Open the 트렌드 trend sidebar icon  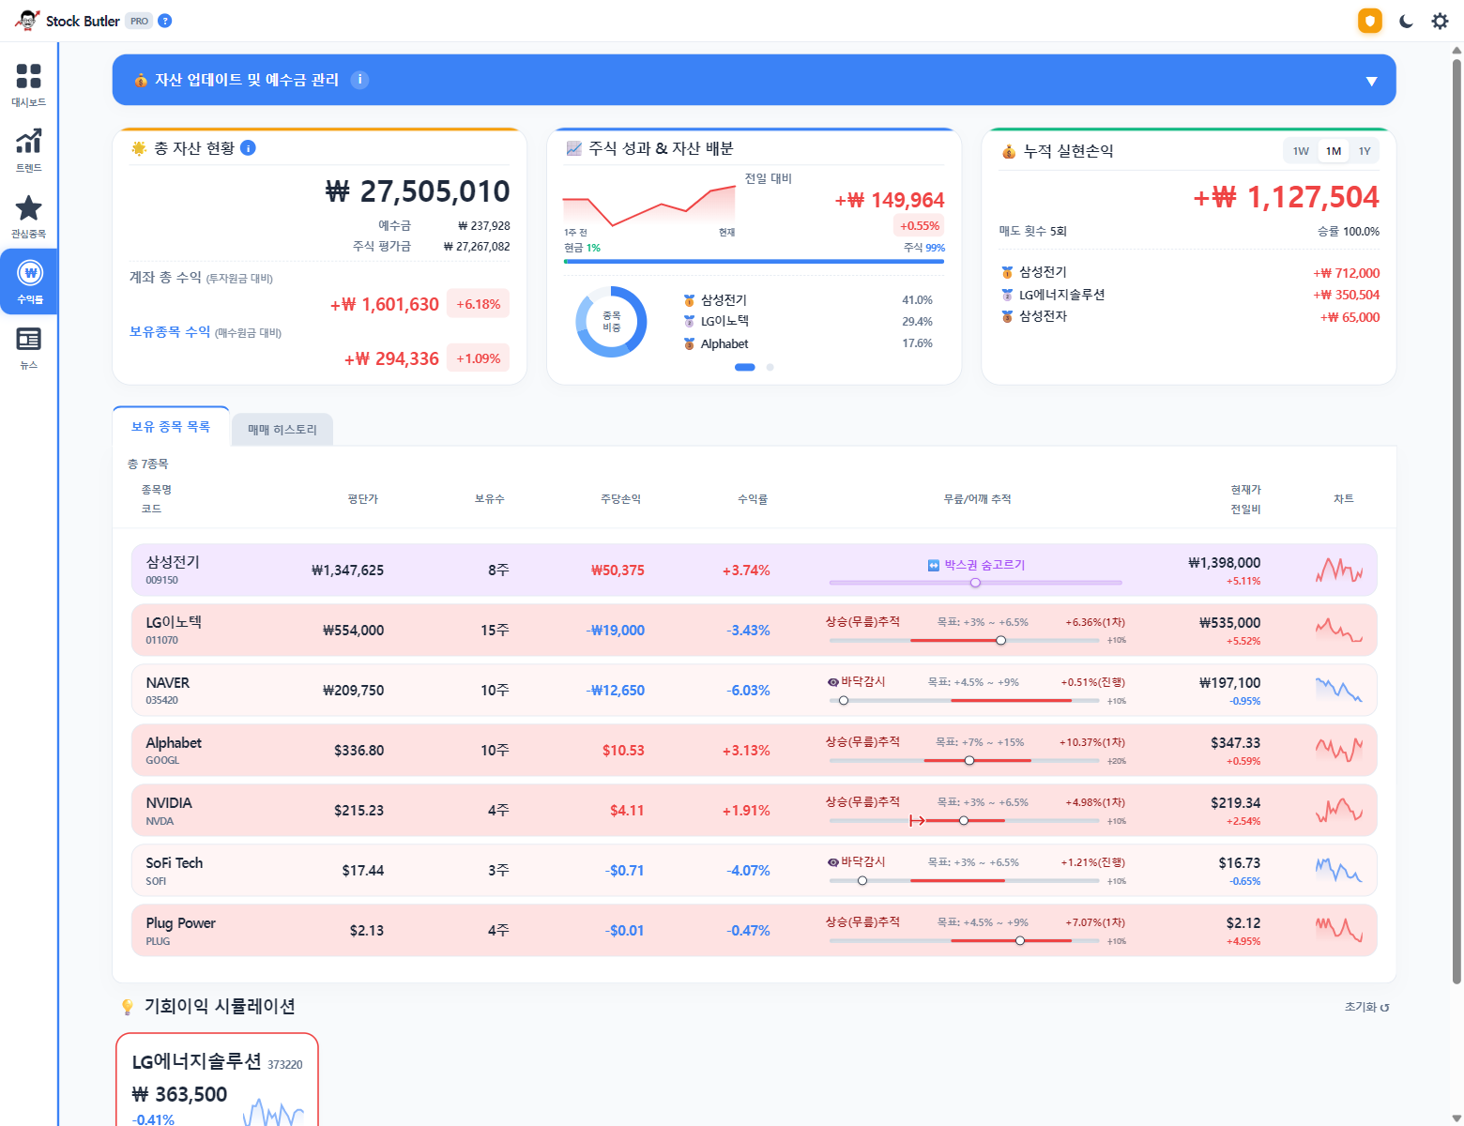coord(28,150)
